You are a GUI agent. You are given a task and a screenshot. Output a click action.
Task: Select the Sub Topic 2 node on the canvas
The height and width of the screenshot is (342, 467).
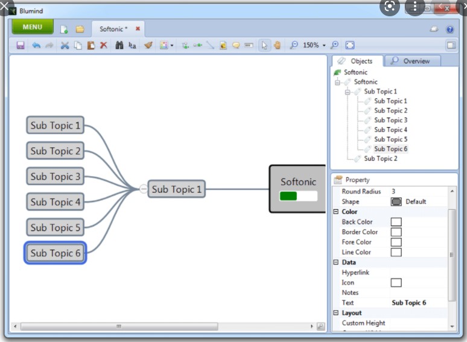(55, 151)
